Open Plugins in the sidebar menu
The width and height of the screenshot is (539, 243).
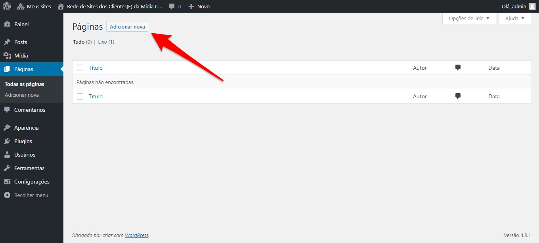[23, 141]
